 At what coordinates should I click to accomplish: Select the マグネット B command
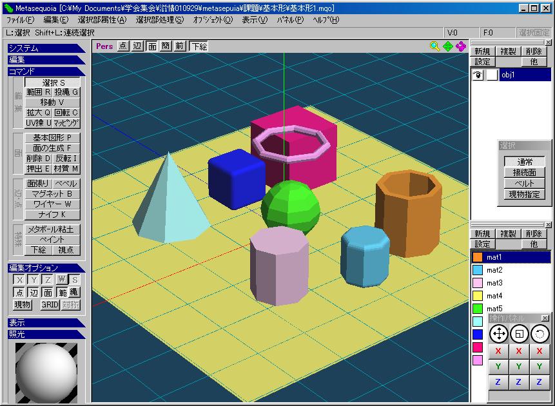[52, 194]
